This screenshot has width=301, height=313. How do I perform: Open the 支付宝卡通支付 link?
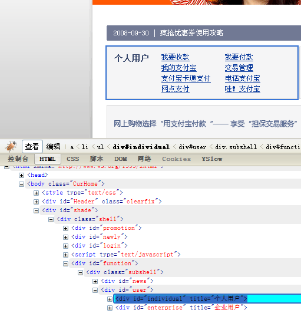tap(186, 78)
